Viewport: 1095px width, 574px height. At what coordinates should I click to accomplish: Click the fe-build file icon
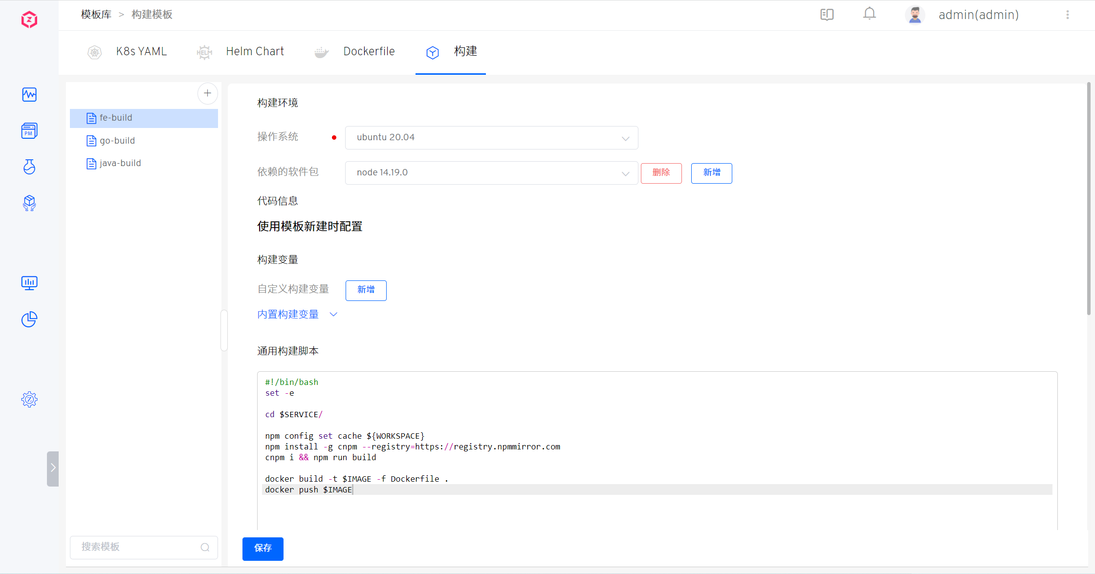[x=91, y=118]
